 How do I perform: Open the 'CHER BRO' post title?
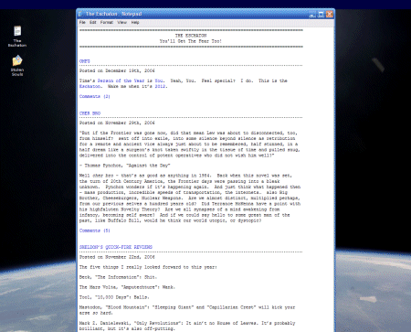pyautogui.click(x=90, y=113)
